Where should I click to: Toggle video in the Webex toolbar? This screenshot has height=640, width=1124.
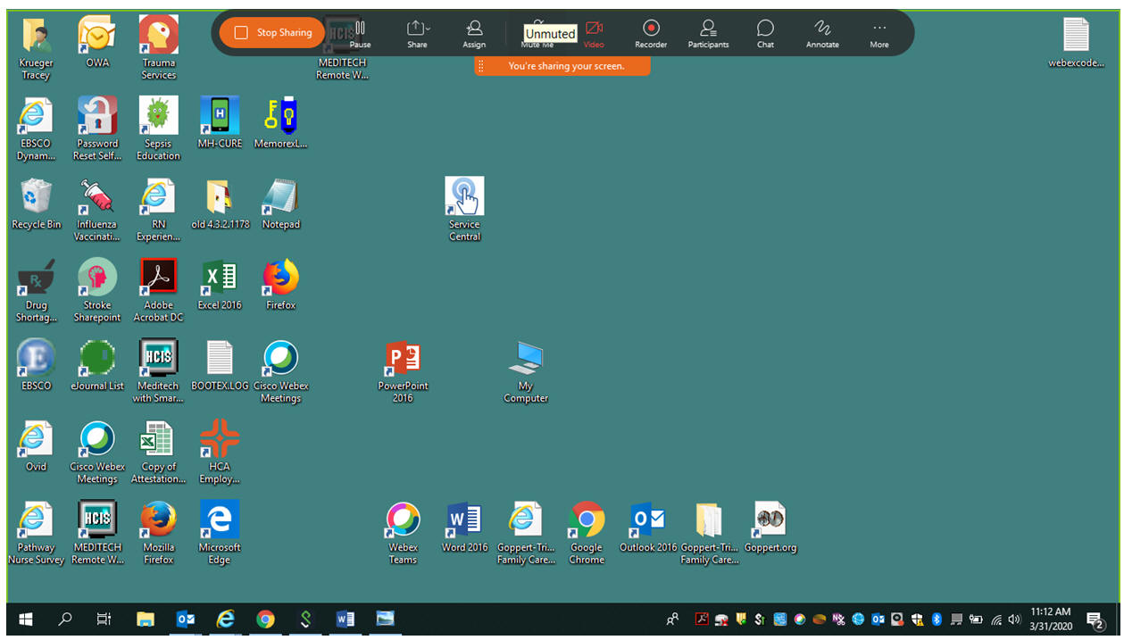click(594, 33)
